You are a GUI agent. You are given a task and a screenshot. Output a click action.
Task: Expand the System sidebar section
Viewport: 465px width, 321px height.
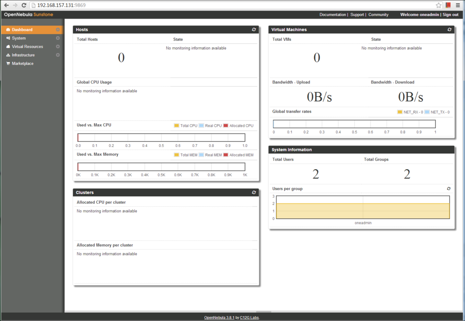[x=58, y=38]
